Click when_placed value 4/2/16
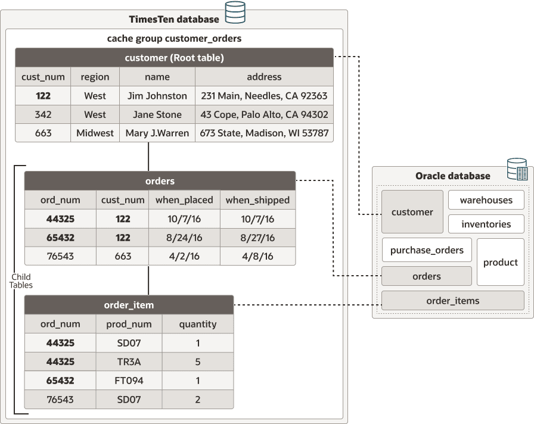This screenshot has height=424, width=534. [184, 256]
